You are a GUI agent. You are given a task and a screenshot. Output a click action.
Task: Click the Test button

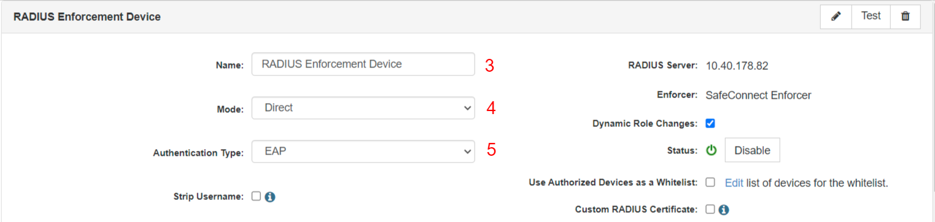(x=871, y=17)
